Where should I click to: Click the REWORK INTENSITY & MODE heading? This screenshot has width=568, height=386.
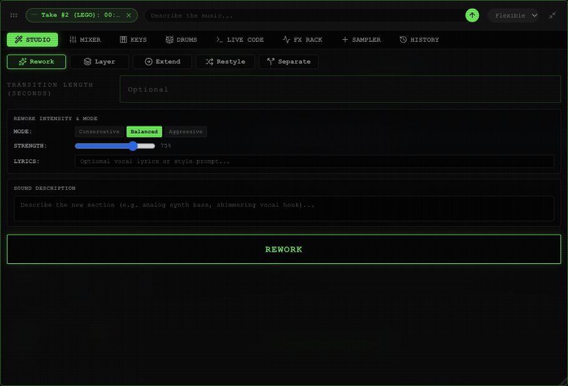tap(55, 119)
